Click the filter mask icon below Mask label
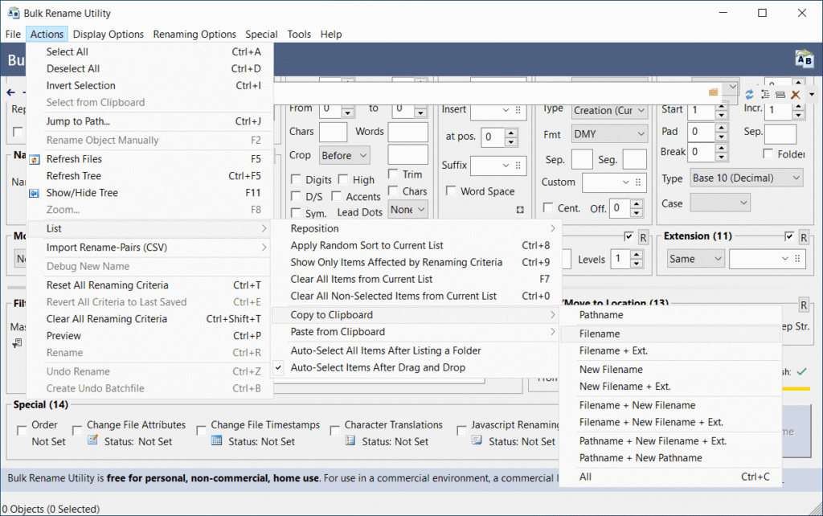The image size is (823, 516). pos(17,343)
